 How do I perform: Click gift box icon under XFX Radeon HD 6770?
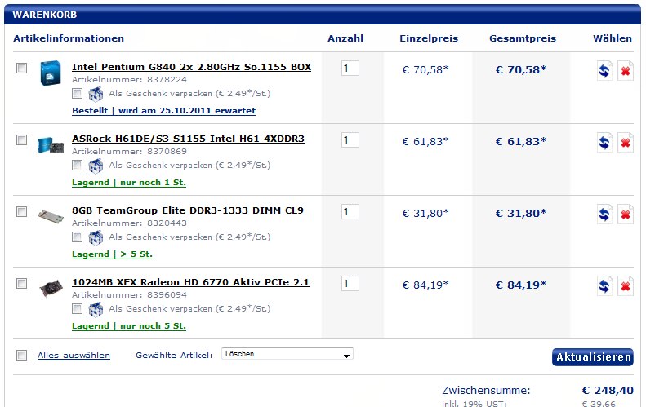tap(96, 309)
